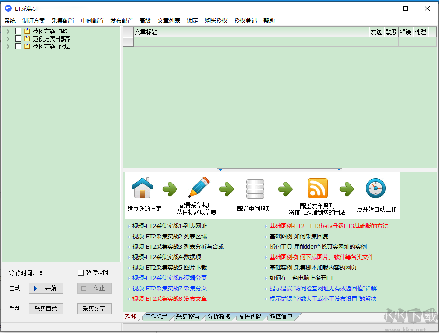
Task: Open link 视频-ET2采集实战4-数据项
Action: pyautogui.click(x=167, y=257)
